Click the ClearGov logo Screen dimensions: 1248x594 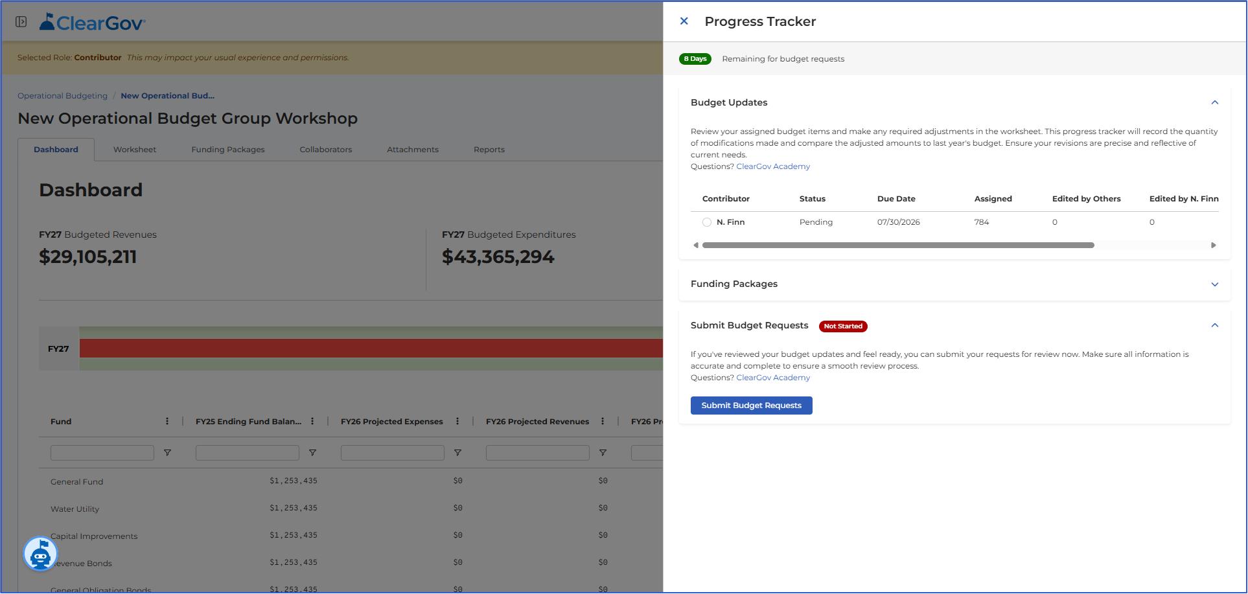(92, 23)
